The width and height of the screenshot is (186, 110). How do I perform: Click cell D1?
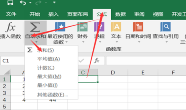pyautogui.click(x=113, y=79)
